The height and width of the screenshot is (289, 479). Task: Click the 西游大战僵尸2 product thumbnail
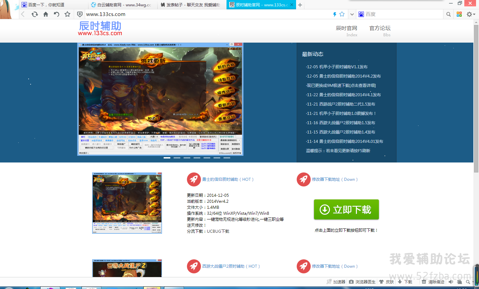click(127, 268)
